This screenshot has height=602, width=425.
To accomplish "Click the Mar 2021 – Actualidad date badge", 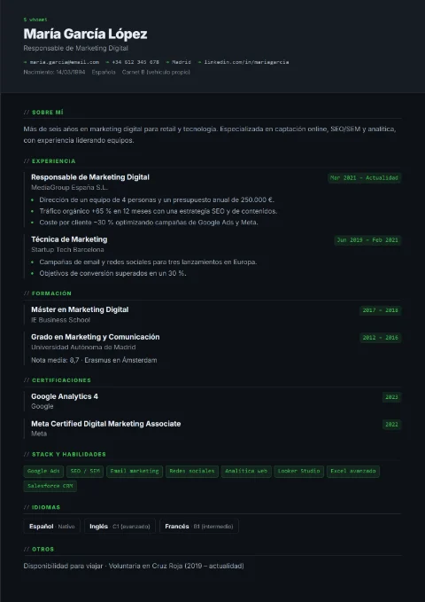I will coord(365,178).
